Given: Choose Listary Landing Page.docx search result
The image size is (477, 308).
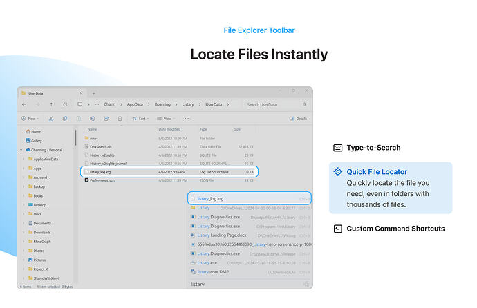Looking at the screenshot, I should (250, 235).
